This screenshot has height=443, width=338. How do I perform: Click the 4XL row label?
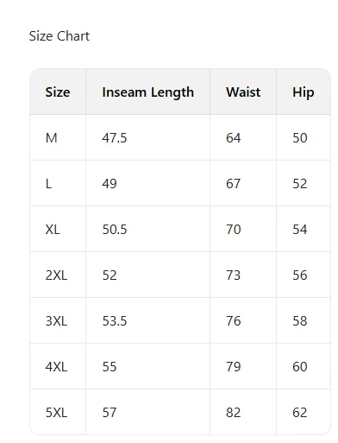pyautogui.click(x=56, y=367)
